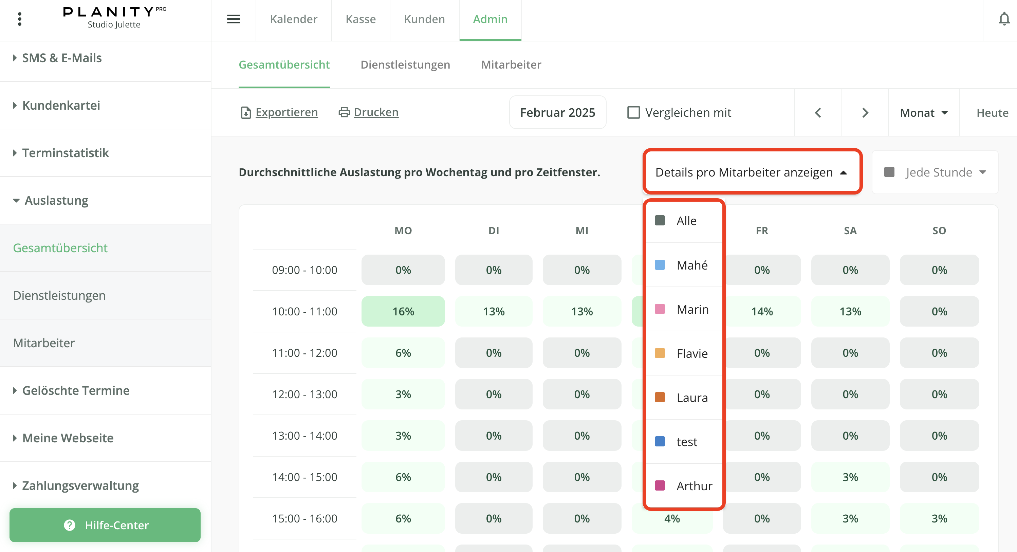Click Hilfe-Center question mark icon
This screenshot has height=552, width=1017.
pyautogui.click(x=70, y=525)
